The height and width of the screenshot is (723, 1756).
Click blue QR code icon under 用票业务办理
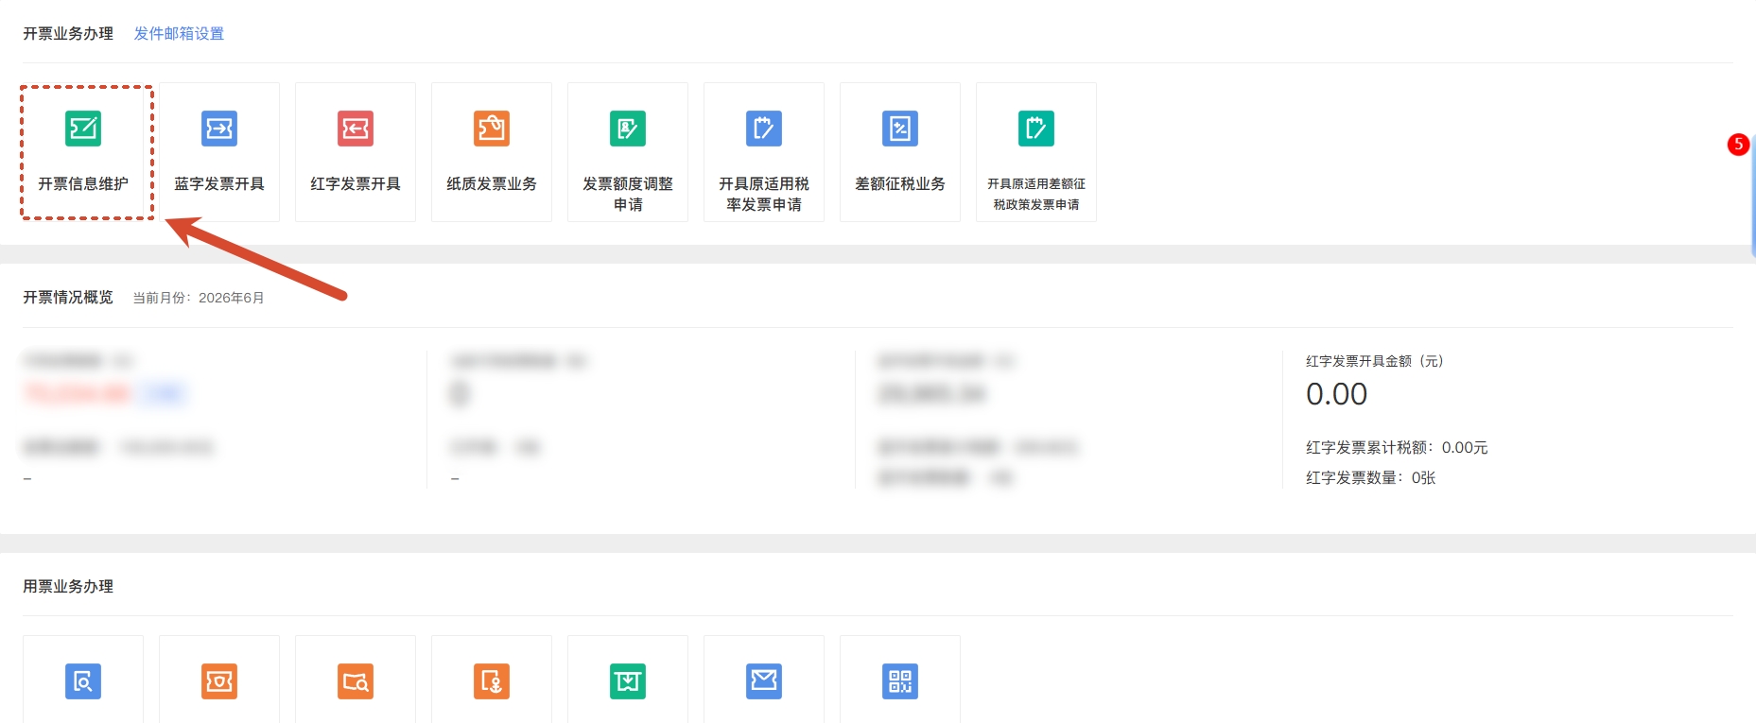pos(900,681)
